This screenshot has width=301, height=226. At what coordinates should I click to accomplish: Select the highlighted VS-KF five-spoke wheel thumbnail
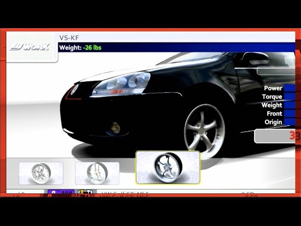tap(168, 168)
